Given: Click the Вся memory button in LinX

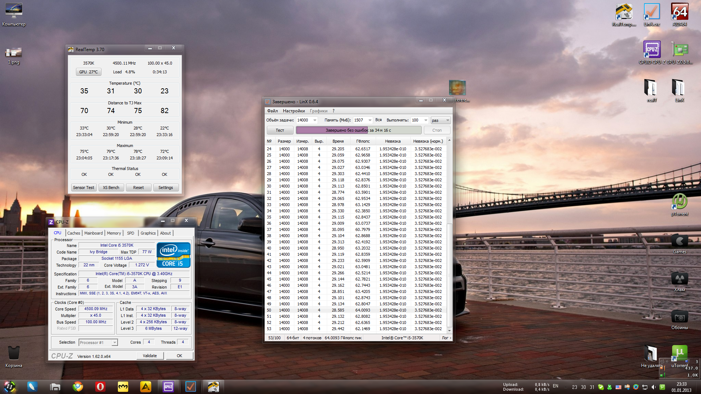Looking at the screenshot, I should coord(378,120).
